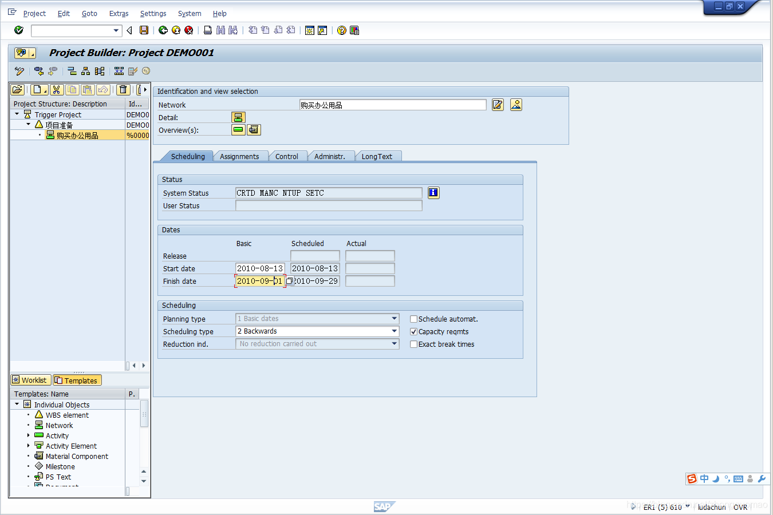Click the Customize Local Layout icon
Image resolution: width=773 pixels, height=515 pixels.
pos(354,30)
